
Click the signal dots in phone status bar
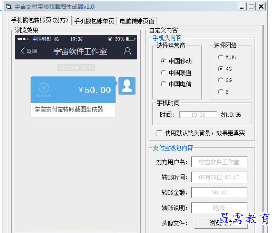[x=24, y=39]
